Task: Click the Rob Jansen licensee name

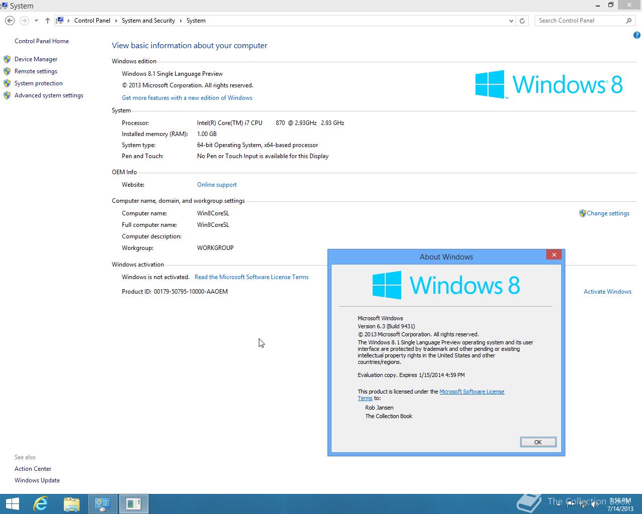Action: pos(379,408)
